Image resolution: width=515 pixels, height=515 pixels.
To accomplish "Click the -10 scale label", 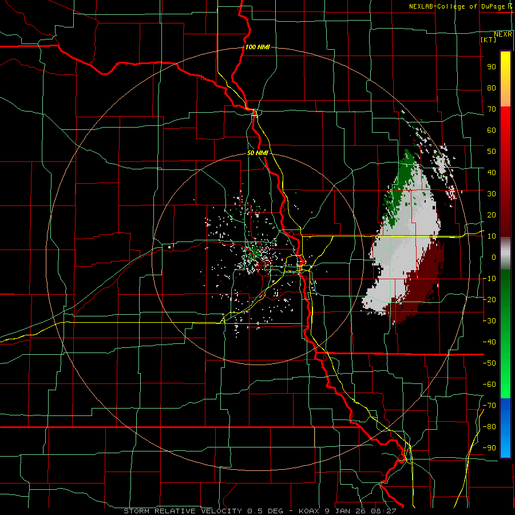I will (490, 279).
